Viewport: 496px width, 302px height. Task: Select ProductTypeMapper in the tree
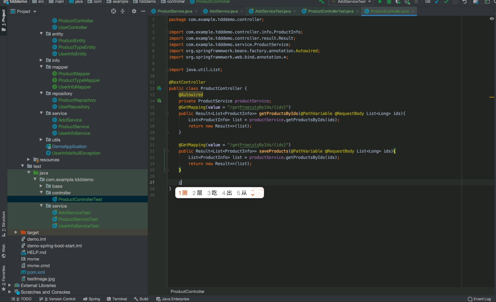[x=79, y=80]
